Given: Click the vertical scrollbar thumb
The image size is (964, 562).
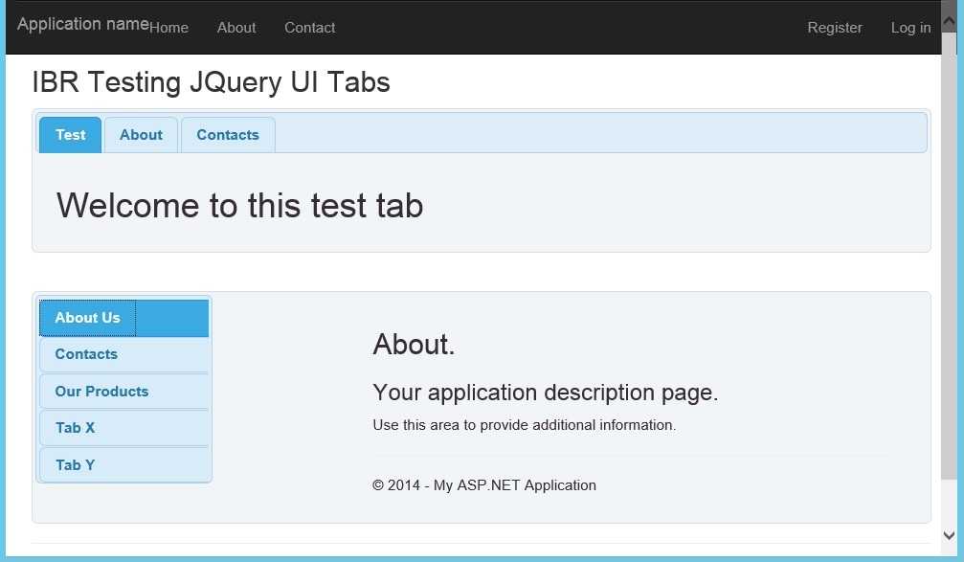Looking at the screenshot, I should click(x=950, y=256).
